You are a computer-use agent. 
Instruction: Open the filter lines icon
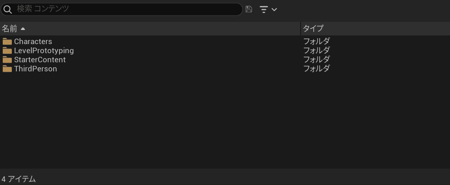coord(264,10)
